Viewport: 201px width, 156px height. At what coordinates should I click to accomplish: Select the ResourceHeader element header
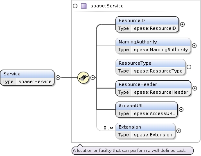click(153, 84)
